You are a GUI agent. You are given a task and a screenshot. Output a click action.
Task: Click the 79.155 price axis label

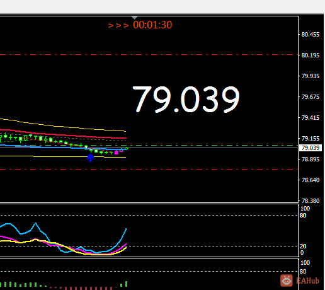point(311,139)
